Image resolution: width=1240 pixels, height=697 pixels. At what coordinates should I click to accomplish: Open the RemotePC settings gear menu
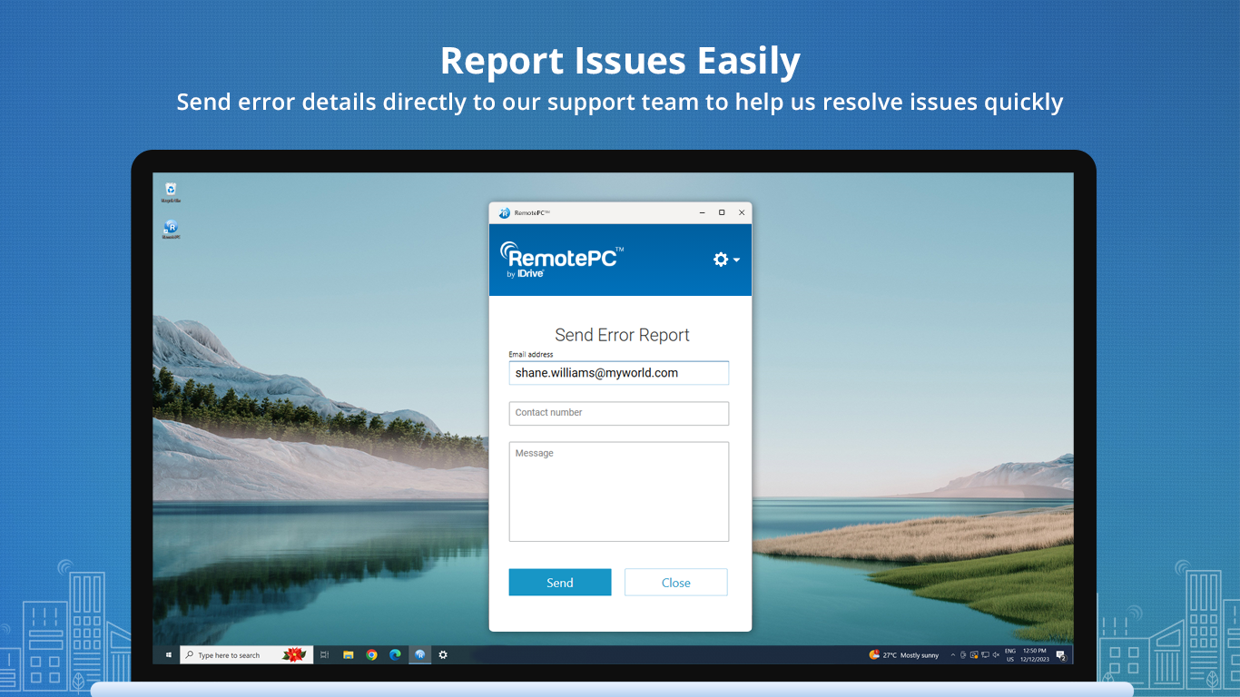tap(721, 260)
